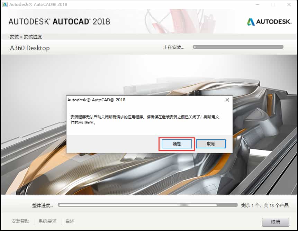298x231 pixels.
Task: Open the 安装帮助 link
Action: [x=20, y=221]
